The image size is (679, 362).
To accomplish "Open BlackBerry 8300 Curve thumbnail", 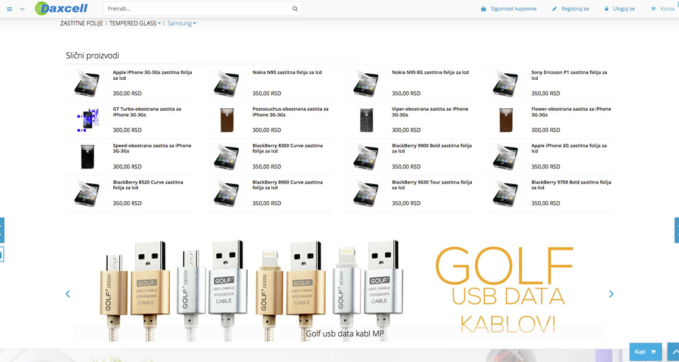I will pos(226,157).
